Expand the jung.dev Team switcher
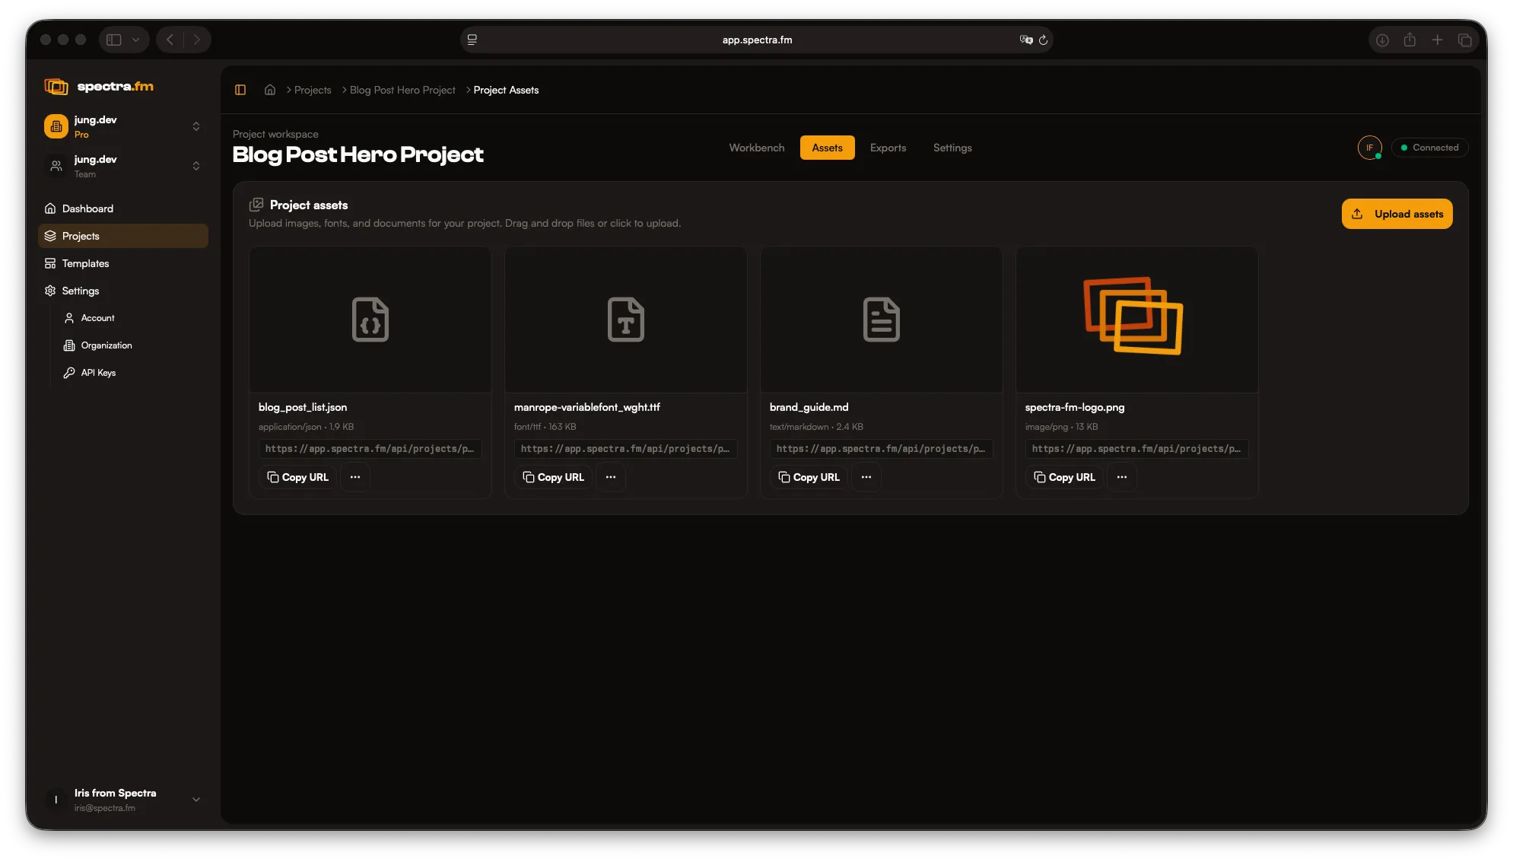This screenshot has width=1513, height=862. 196,166
